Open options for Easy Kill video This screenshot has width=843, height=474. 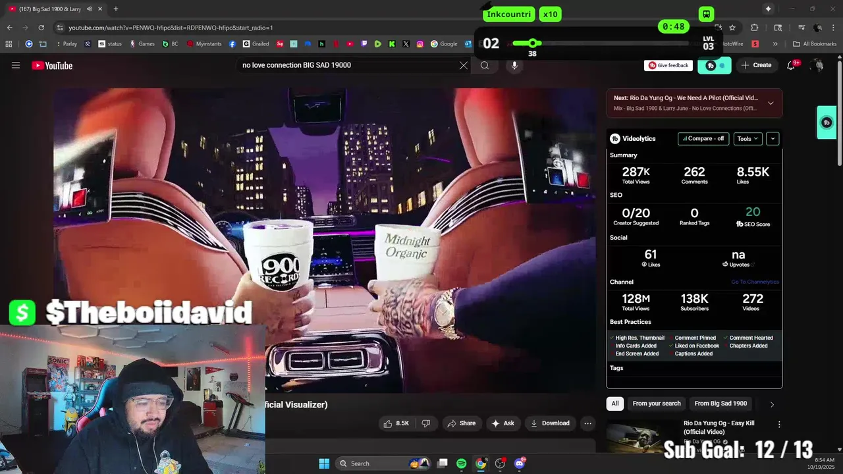click(x=779, y=425)
